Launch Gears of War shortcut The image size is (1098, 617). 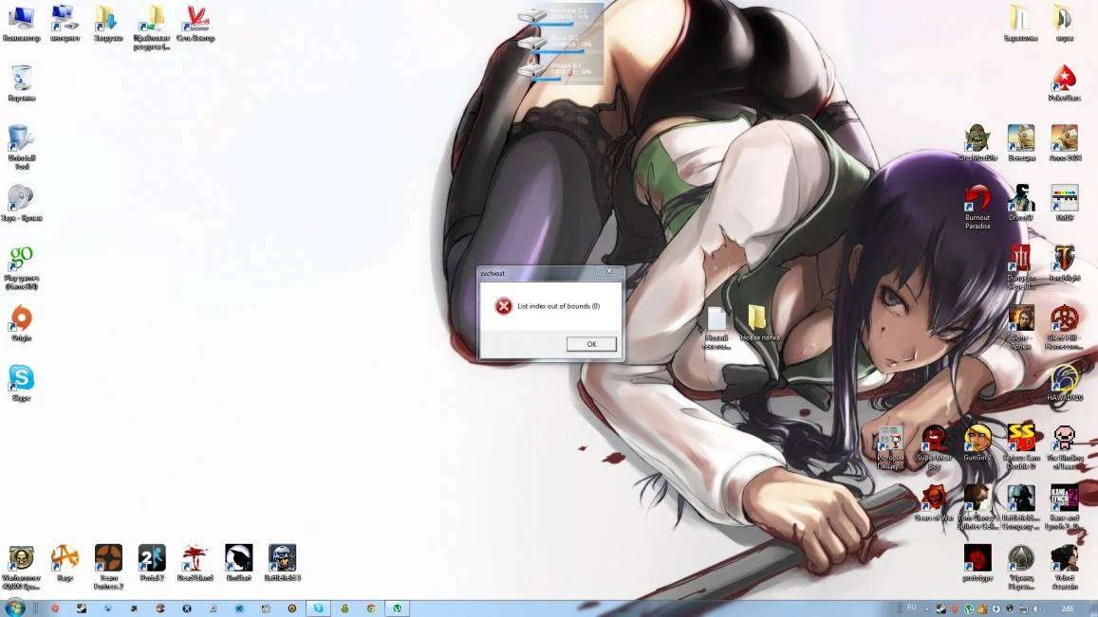[934, 502]
